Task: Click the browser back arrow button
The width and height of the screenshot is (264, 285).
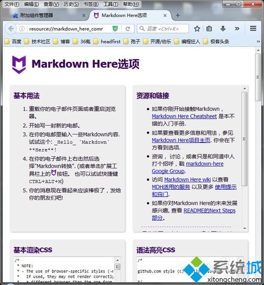Action: coord(11,28)
